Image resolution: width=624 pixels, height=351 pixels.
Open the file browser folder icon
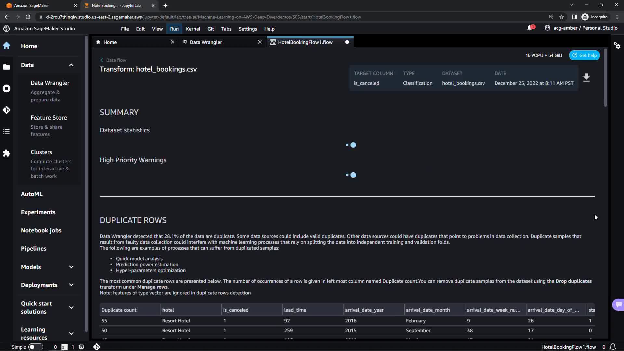click(6, 67)
